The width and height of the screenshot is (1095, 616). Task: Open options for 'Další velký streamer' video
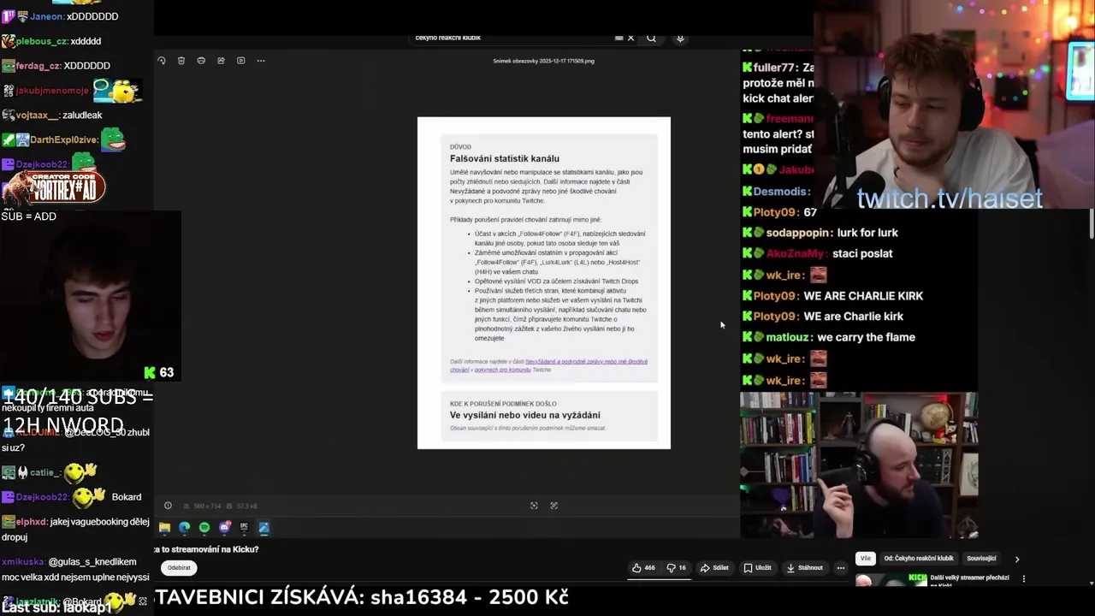coord(1023,579)
